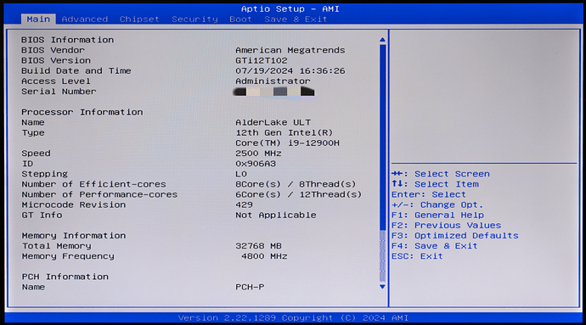The height and width of the screenshot is (325, 586).
Task: Select 'Number of Performance-cores' label
Action: tap(99, 194)
